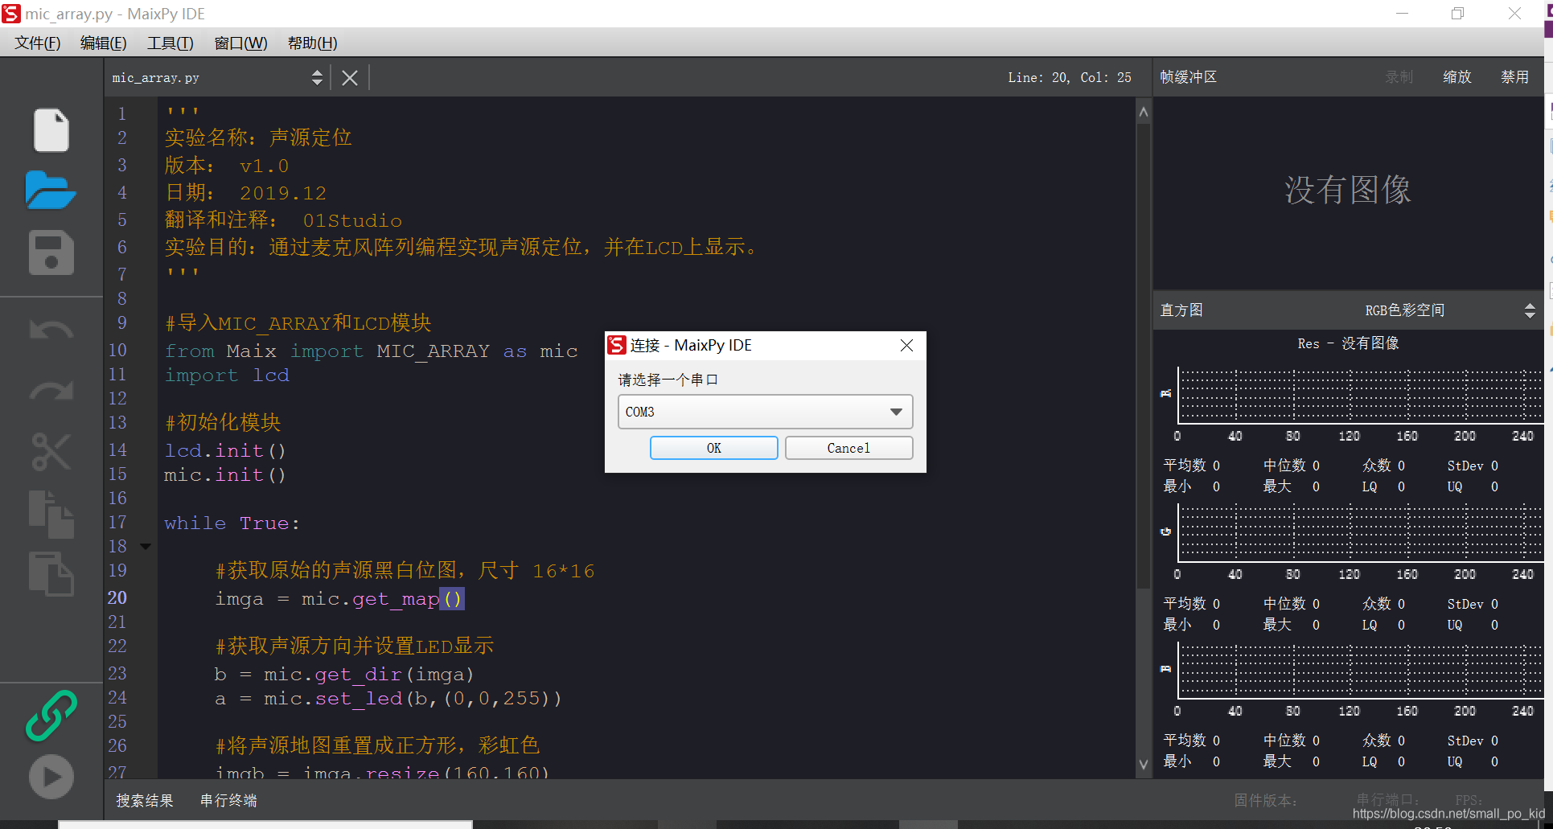Open the mic_array.py file selector arrows
Image resolution: width=1553 pixels, height=829 pixels.
coord(317,78)
